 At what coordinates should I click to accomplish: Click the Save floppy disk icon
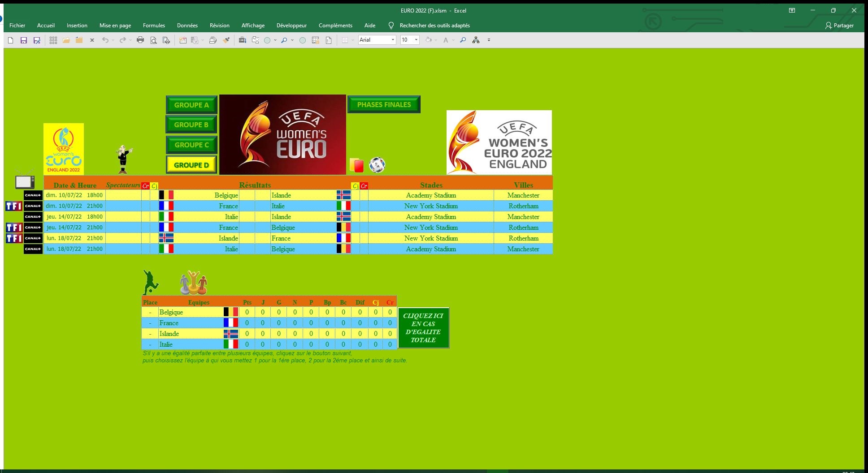click(x=24, y=40)
